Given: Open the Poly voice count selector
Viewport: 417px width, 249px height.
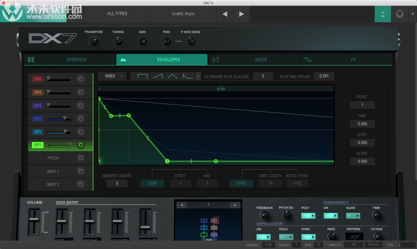Looking at the screenshot, I should point(318,244).
